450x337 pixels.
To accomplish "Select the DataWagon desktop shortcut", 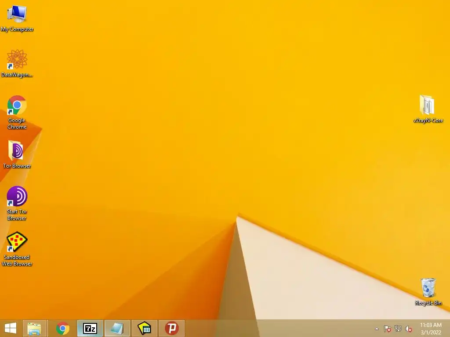I will (17, 63).
